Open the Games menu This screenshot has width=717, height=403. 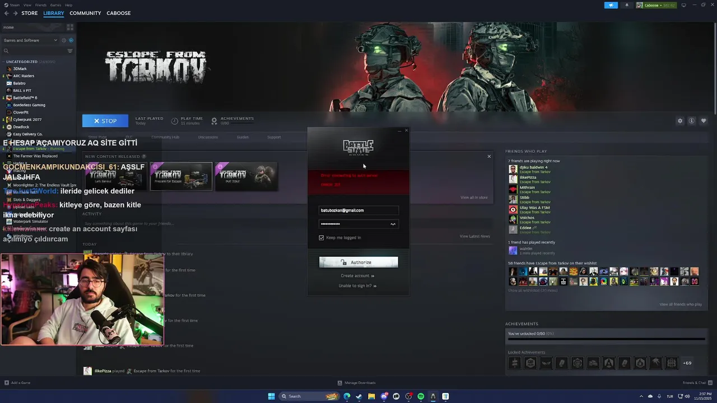pos(55,4)
